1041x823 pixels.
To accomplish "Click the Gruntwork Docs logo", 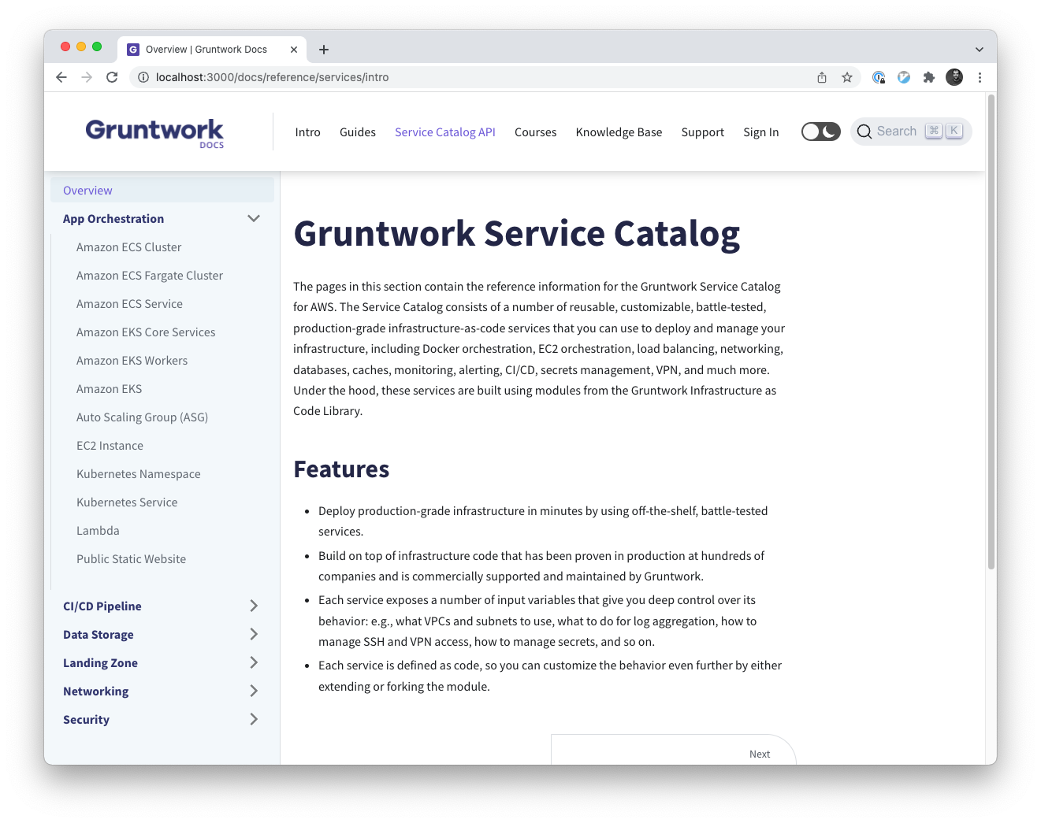I will pos(154,132).
